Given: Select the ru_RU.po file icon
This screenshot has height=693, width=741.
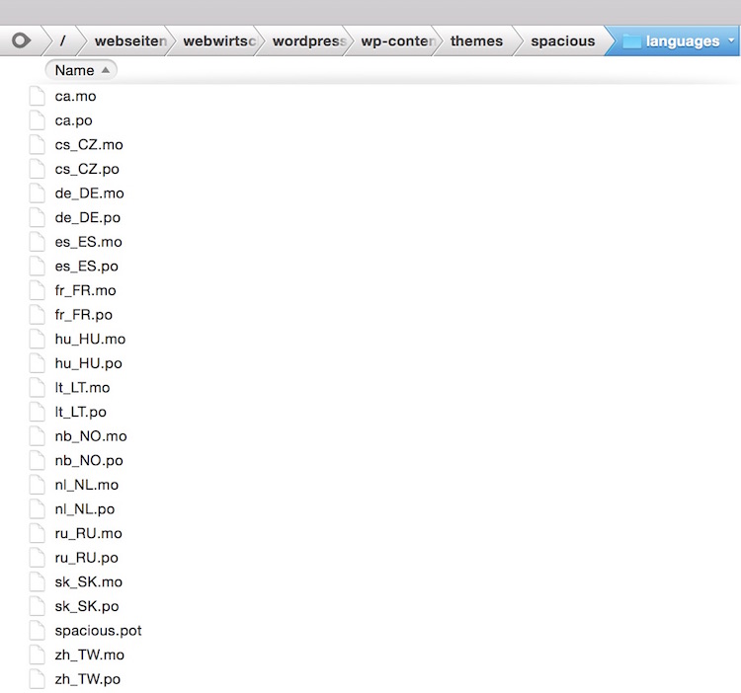Looking at the screenshot, I should [38, 558].
